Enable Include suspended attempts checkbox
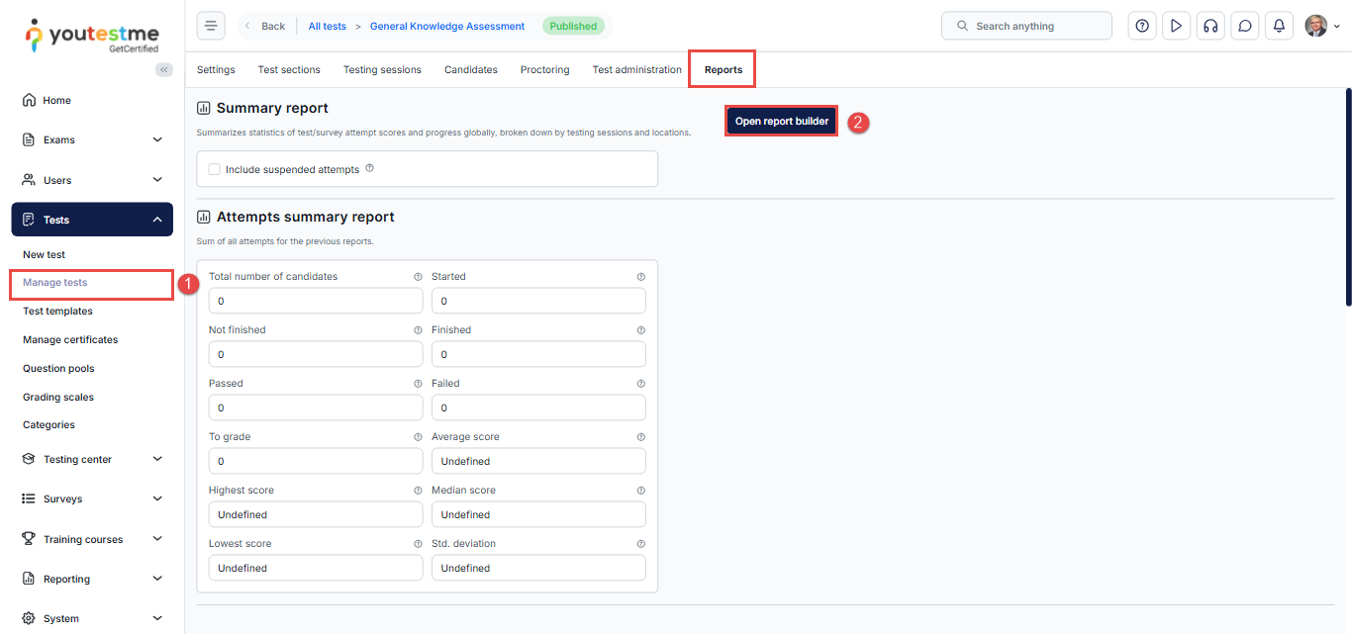Image resolution: width=1352 pixels, height=634 pixels. click(215, 170)
